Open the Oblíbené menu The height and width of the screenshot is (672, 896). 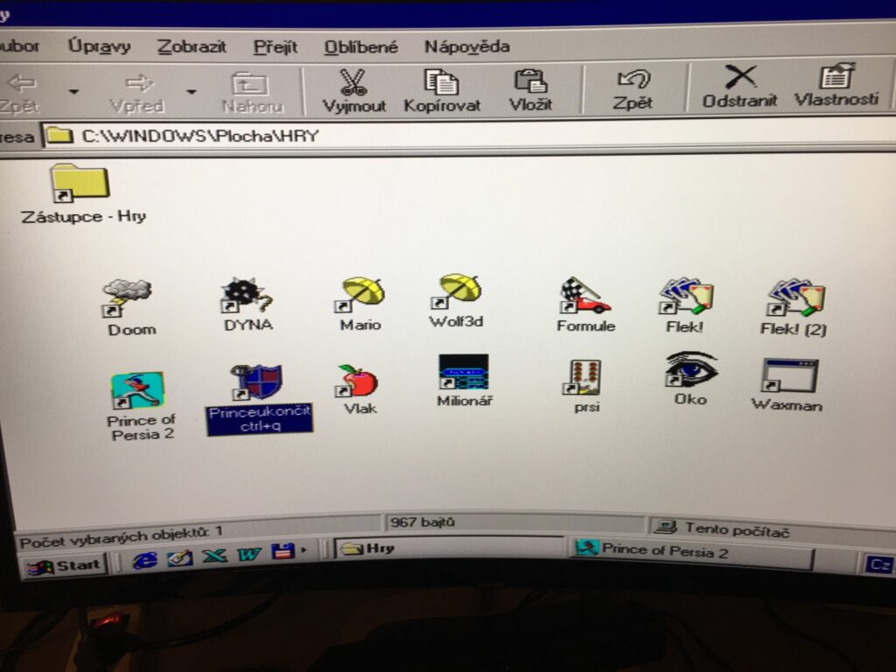360,47
